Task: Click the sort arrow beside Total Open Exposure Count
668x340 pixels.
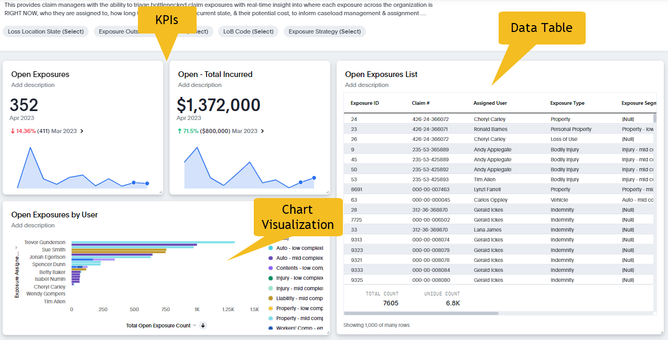Action: [x=203, y=325]
